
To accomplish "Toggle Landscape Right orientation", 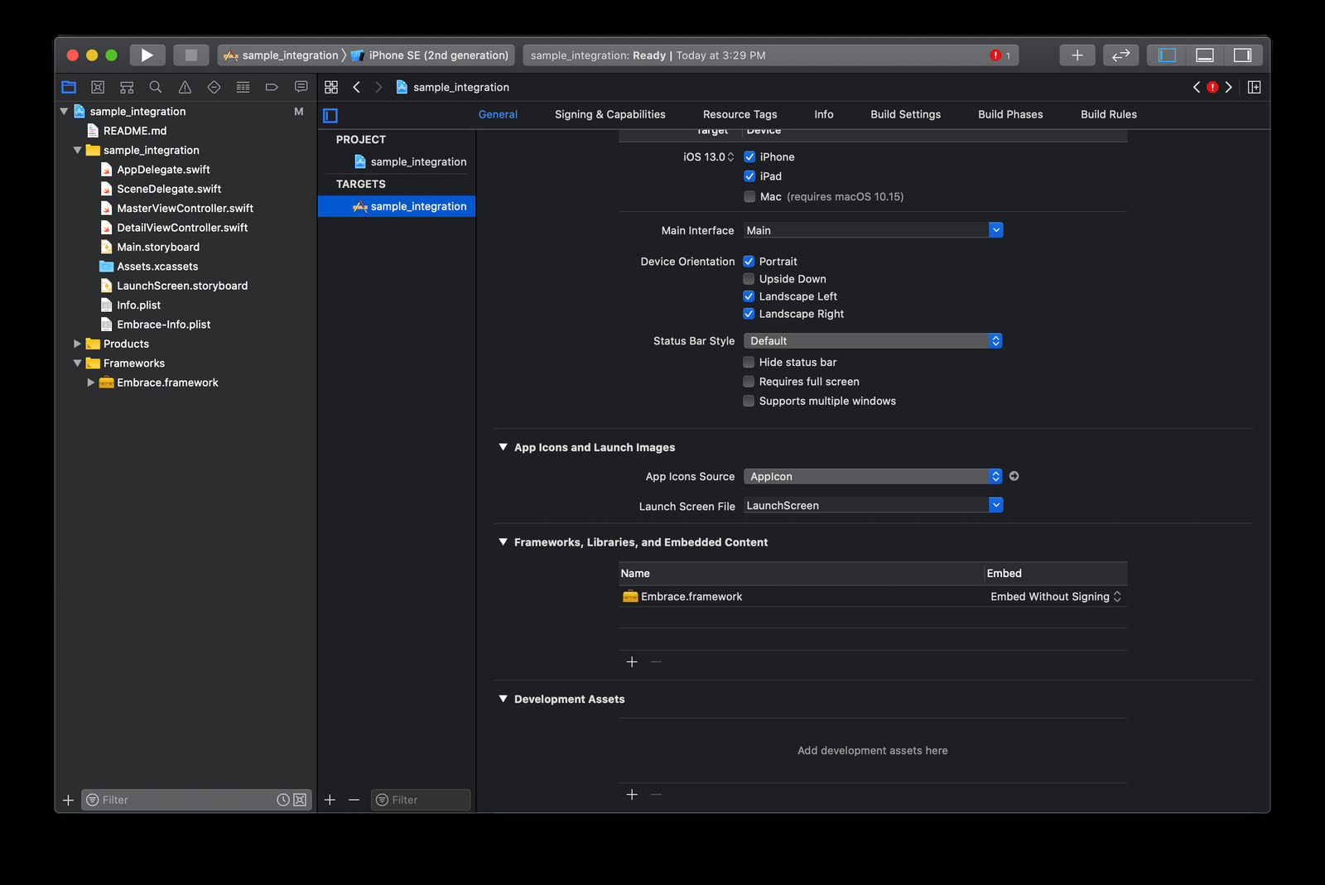I will [x=749, y=314].
